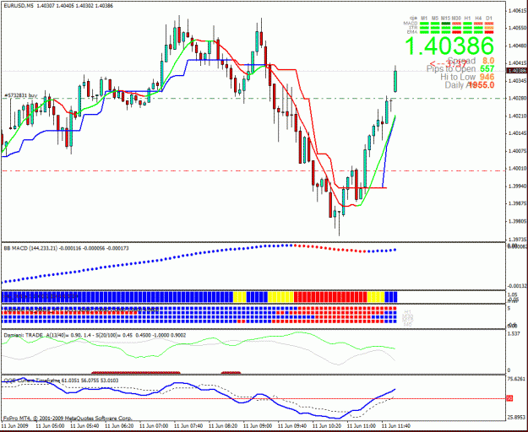Click the large green 1.40386 price display
The width and height of the screenshot is (528, 432).
tap(449, 46)
